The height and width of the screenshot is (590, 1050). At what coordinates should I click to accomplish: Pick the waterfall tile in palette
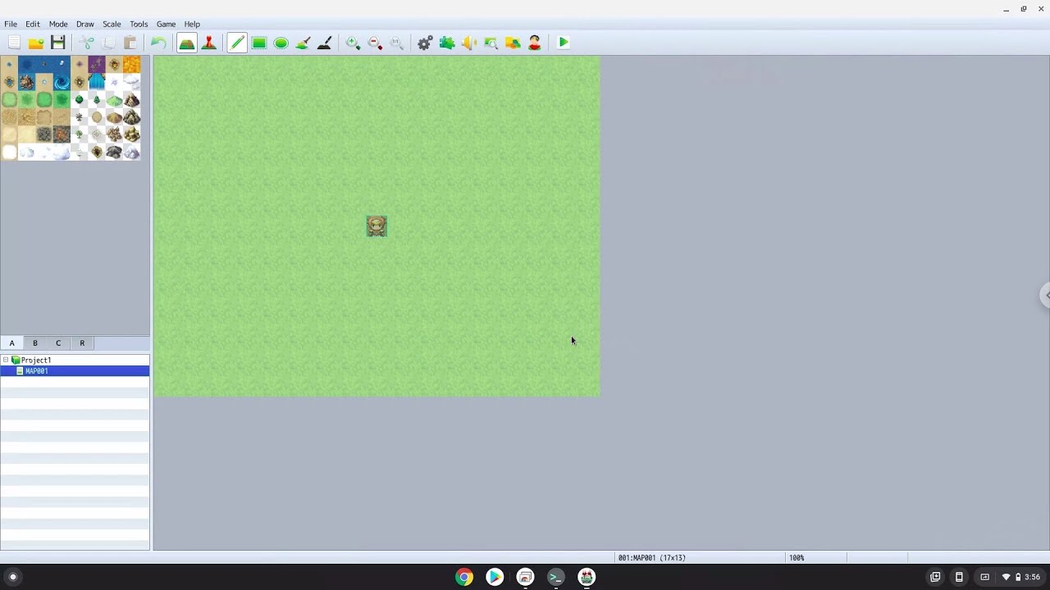pos(97,82)
